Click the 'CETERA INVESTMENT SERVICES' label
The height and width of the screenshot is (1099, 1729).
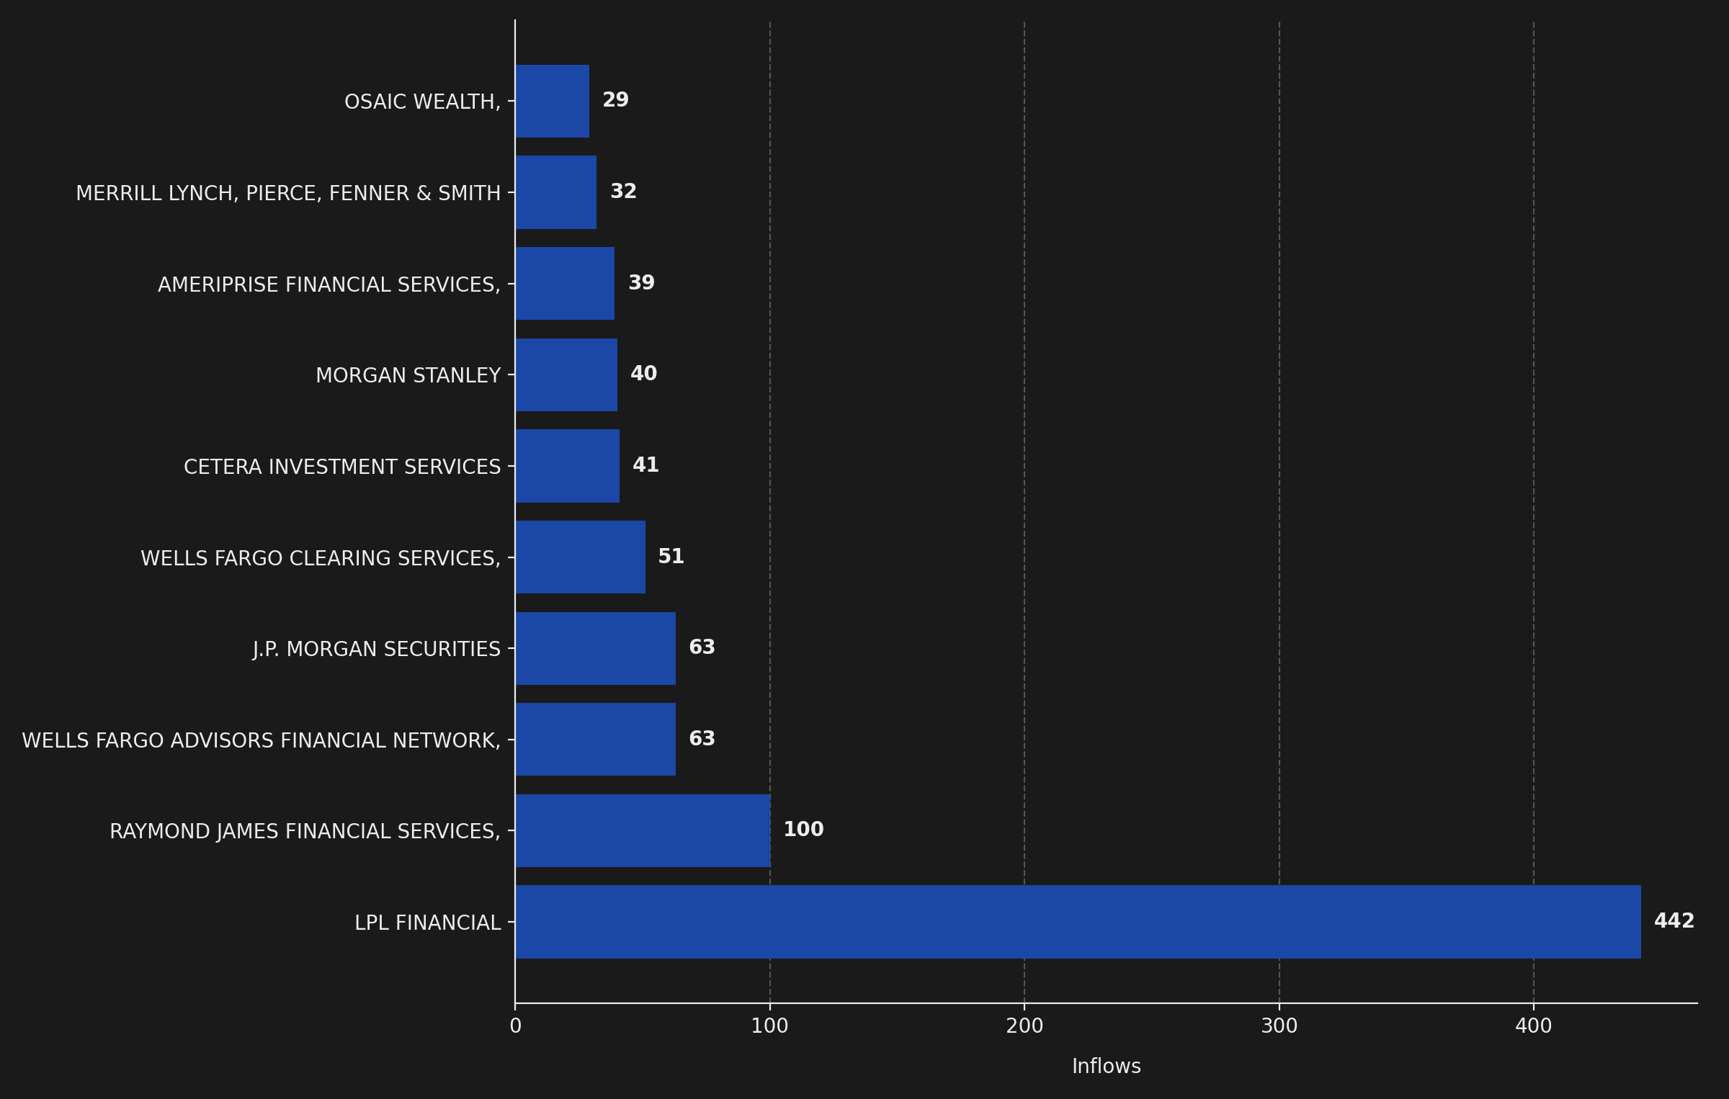pos(342,467)
